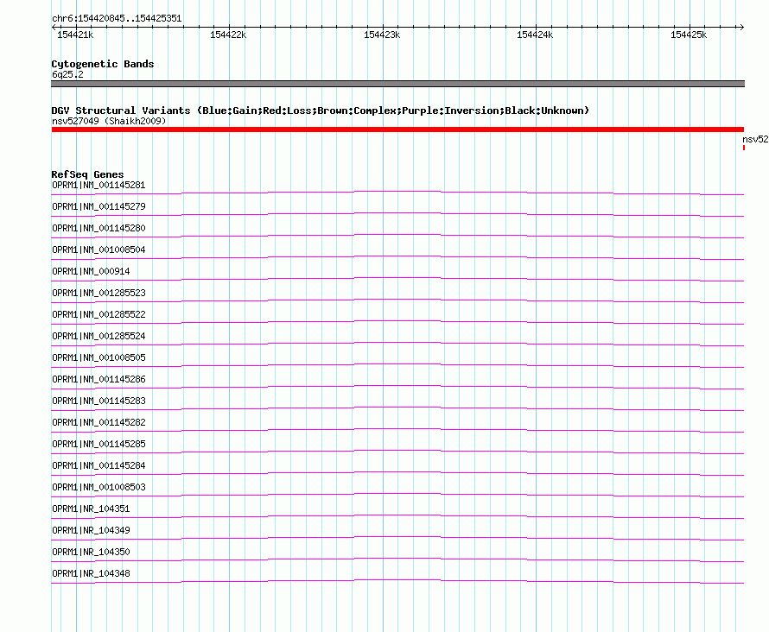Viewport: 769px width, 632px height.
Task: Open transcript OPRM1|NM_001145283
Action: pyautogui.click(x=99, y=401)
